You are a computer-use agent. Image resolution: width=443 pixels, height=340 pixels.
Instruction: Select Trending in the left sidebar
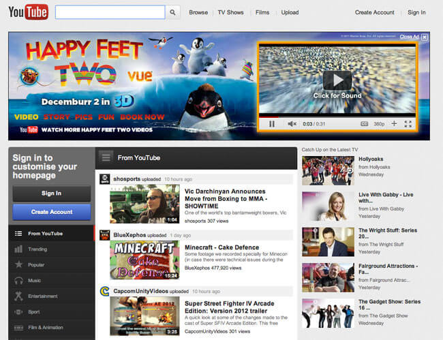tap(39, 249)
